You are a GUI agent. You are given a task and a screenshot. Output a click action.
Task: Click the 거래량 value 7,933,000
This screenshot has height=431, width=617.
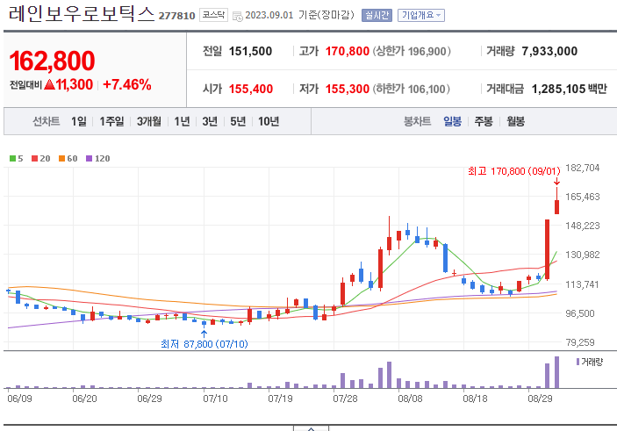549,51
